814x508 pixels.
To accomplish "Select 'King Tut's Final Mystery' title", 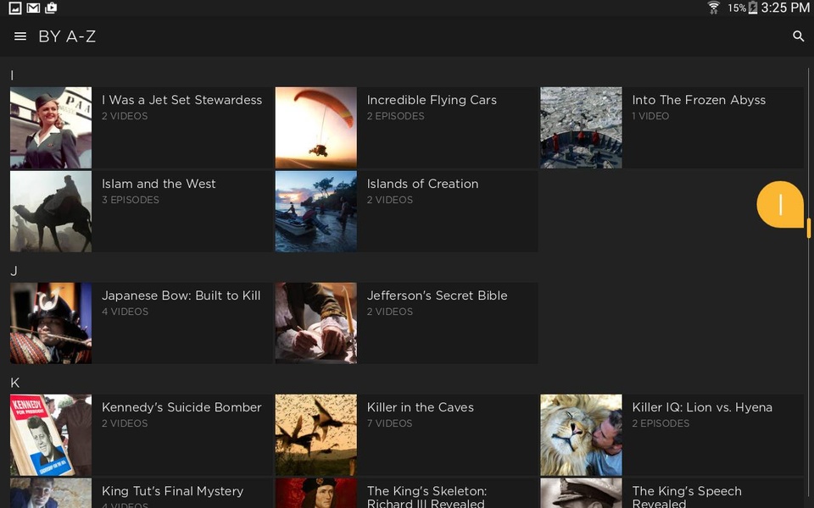I will tap(172, 491).
